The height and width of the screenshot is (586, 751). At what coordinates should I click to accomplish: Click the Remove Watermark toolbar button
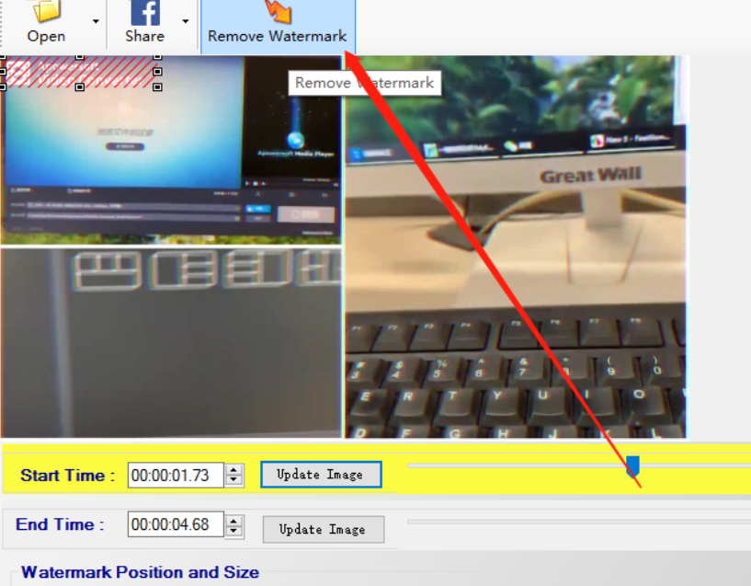coord(278,25)
